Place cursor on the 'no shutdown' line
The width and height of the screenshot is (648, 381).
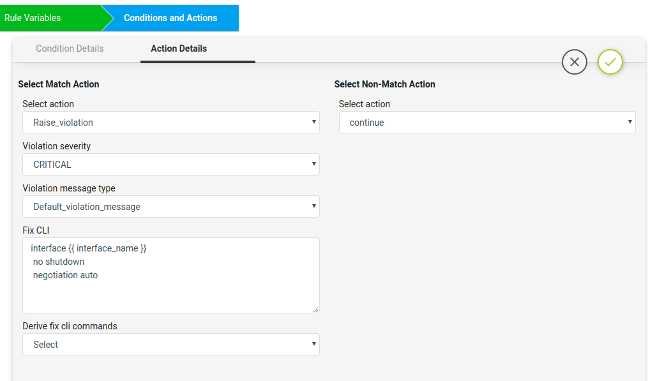click(59, 262)
